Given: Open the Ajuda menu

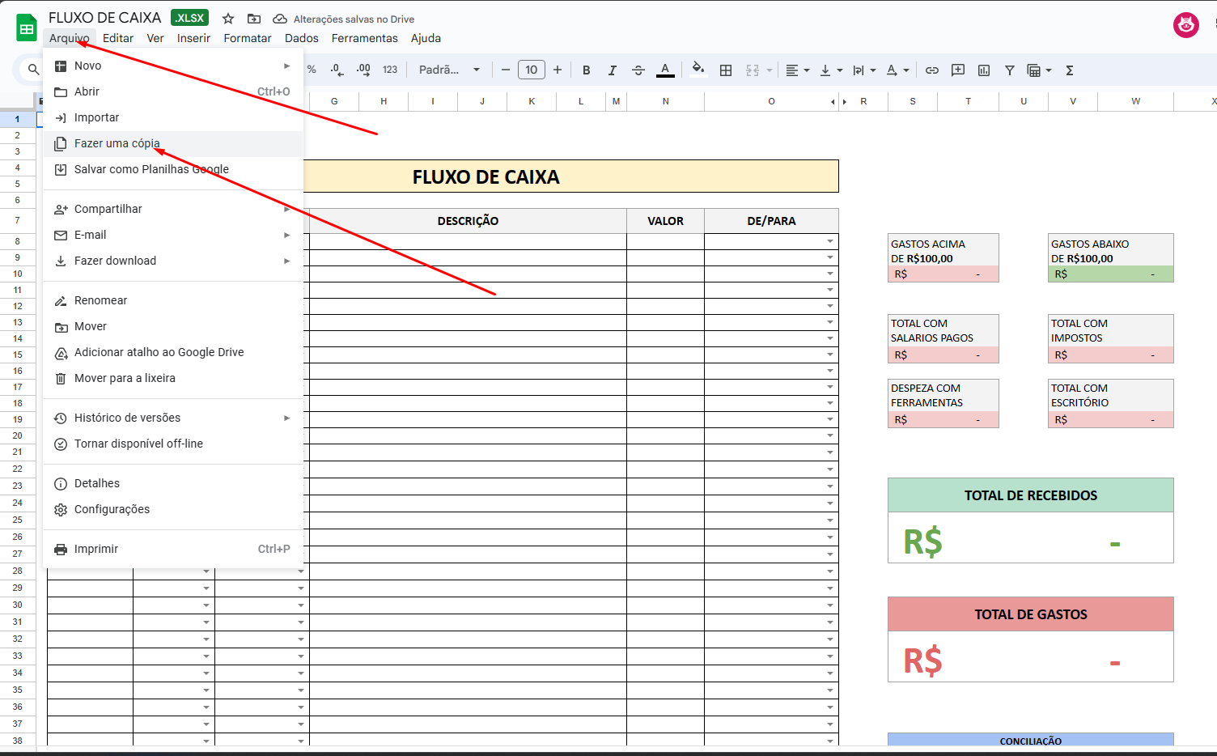Looking at the screenshot, I should (426, 38).
